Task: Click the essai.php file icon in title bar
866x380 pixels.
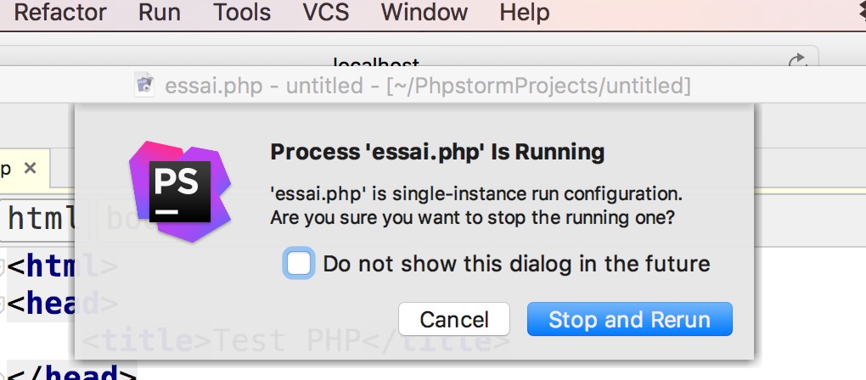Action: point(144,86)
